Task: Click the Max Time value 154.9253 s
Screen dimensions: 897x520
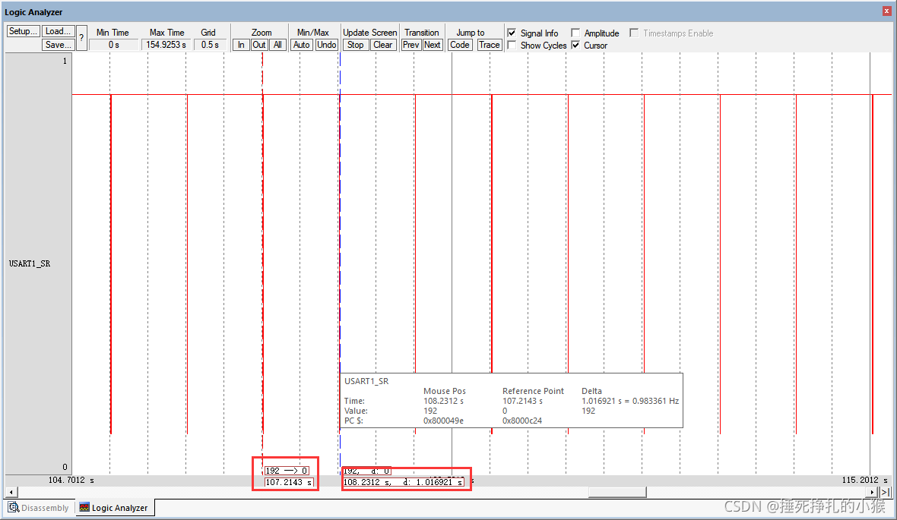Action: [166, 45]
